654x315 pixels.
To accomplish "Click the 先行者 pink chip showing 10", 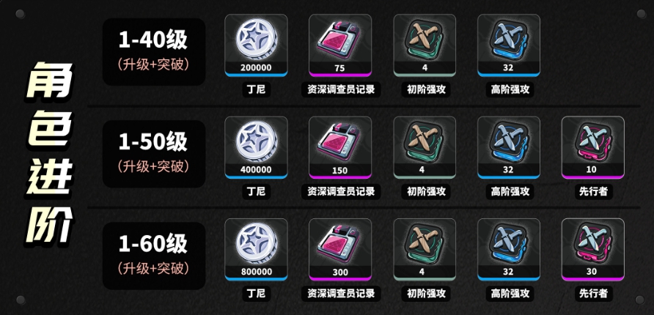I will (x=592, y=147).
